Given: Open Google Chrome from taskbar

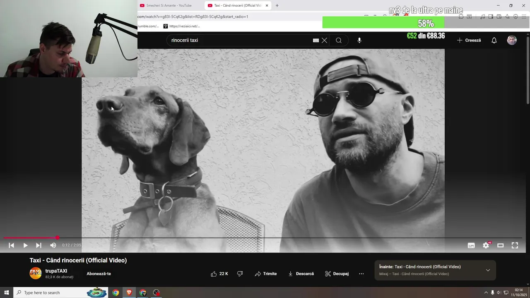Looking at the screenshot, I should click(116, 293).
